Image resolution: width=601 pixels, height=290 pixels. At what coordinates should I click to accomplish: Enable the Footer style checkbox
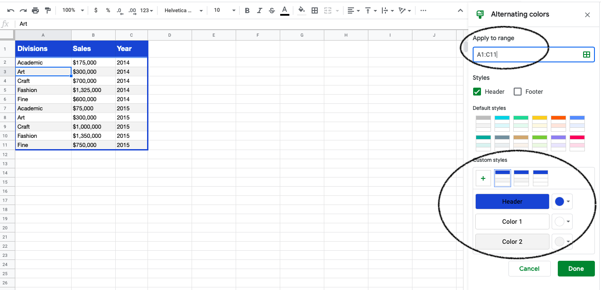tap(518, 92)
